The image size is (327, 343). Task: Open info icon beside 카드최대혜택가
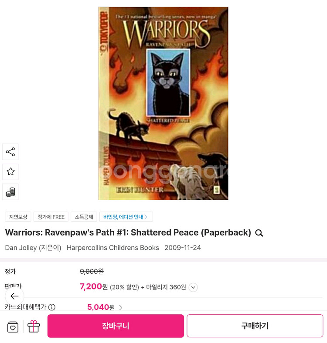(52, 307)
